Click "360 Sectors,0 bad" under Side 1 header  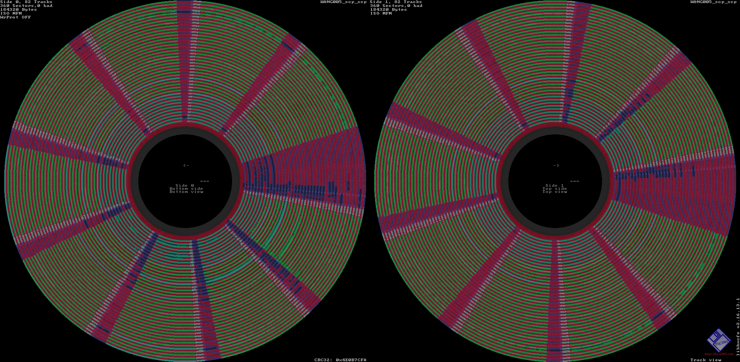396,6
